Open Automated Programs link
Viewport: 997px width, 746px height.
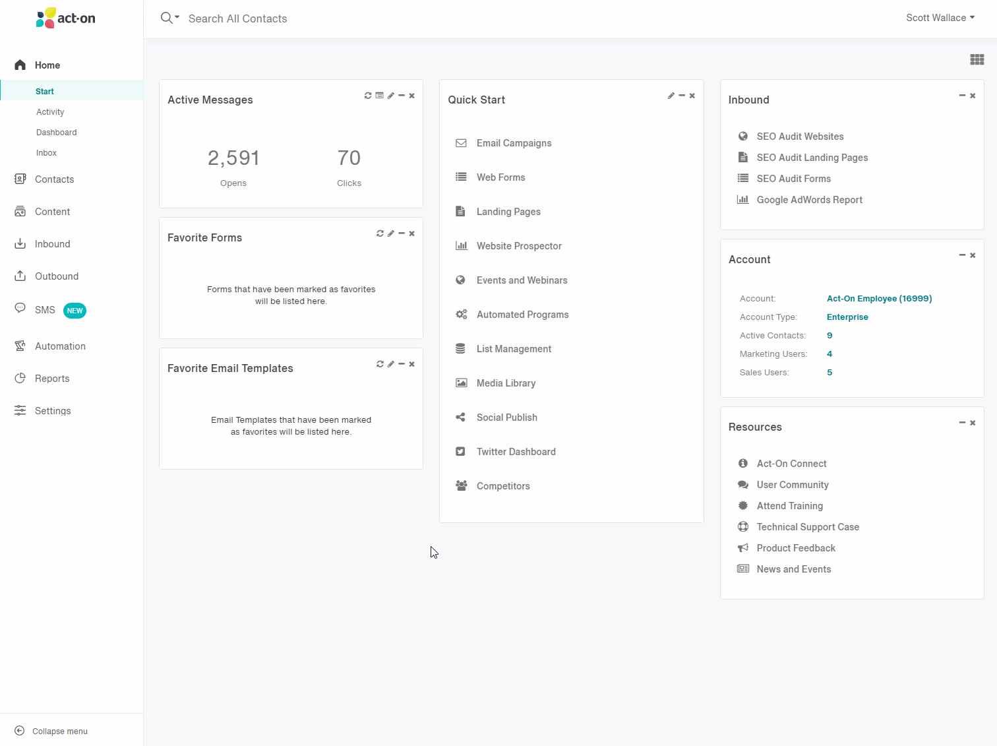pyautogui.click(x=512, y=315)
